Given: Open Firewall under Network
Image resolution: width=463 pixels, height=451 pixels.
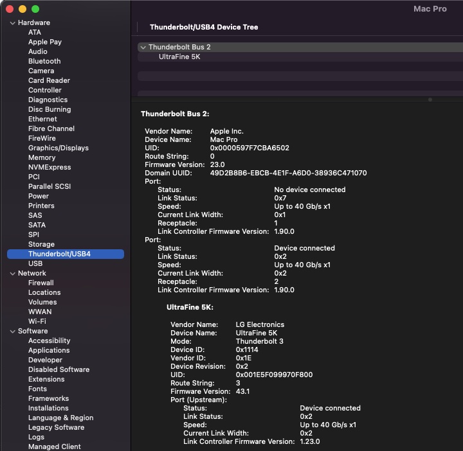Looking at the screenshot, I should (x=41, y=283).
